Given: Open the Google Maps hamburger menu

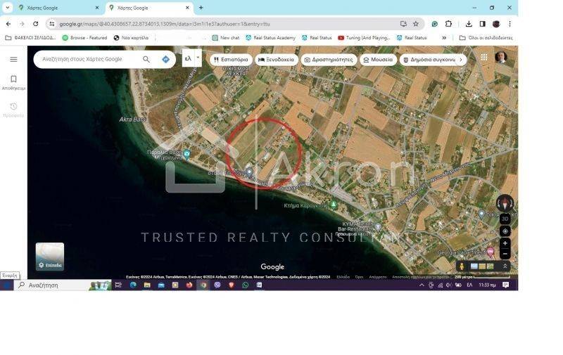Looking at the screenshot, I should coord(13,60).
